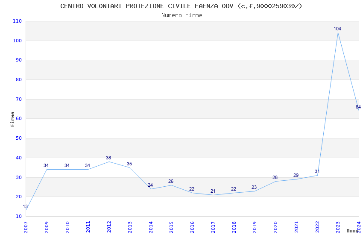
Task: Click the data label 23 for 2019
Action: point(254,187)
